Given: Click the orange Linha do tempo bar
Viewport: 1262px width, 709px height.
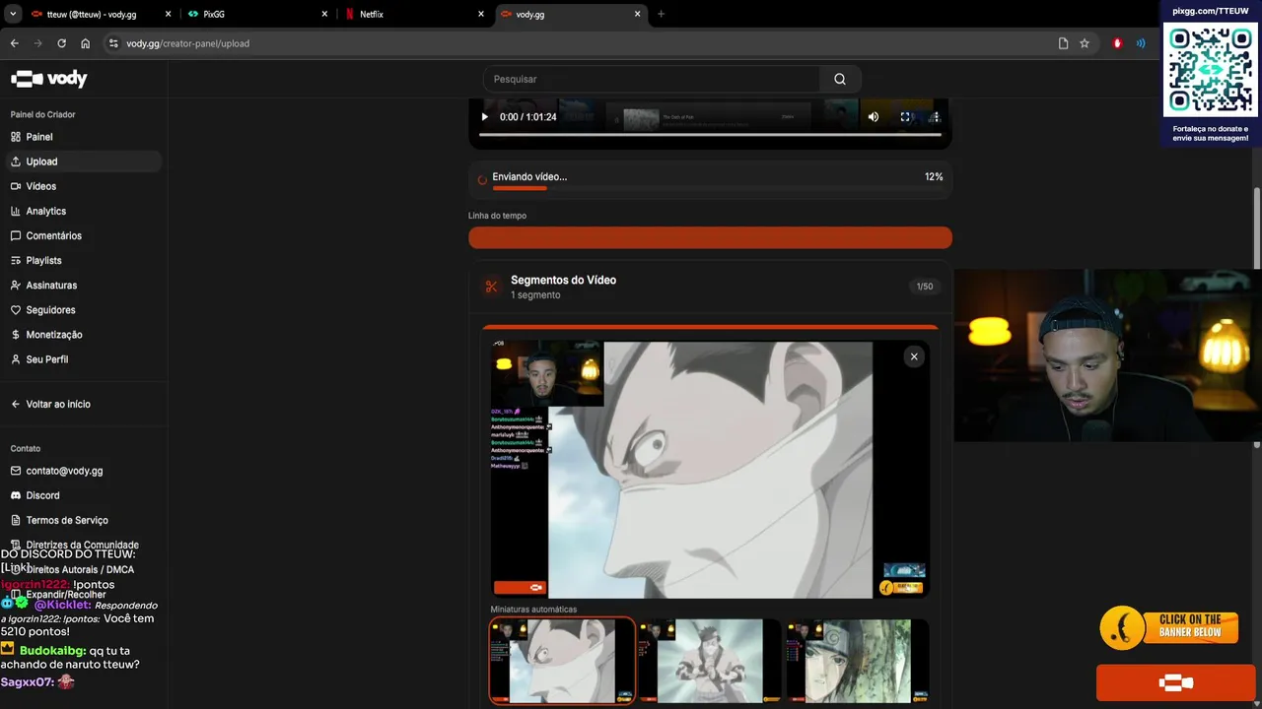Looking at the screenshot, I should click(710, 237).
